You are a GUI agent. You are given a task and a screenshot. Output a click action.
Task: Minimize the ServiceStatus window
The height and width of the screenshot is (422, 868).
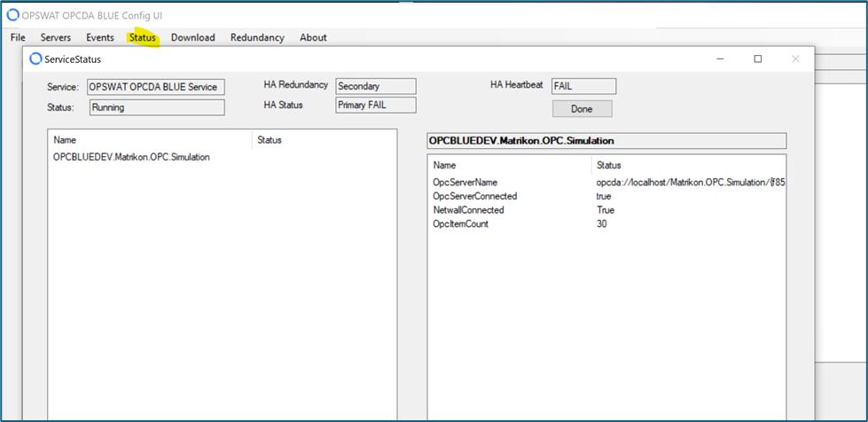coord(719,59)
